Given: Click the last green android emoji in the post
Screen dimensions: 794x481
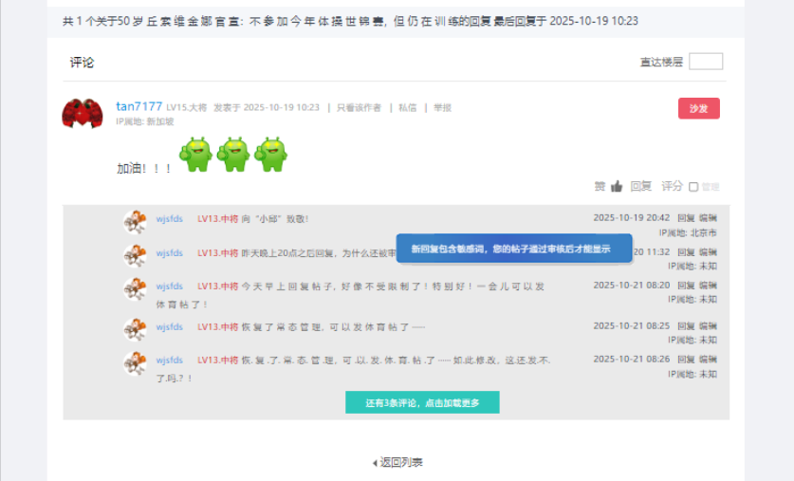Looking at the screenshot, I should click(x=271, y=155).
